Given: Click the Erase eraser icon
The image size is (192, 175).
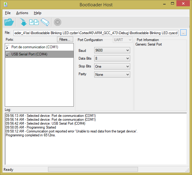Looking at the screenshot, I should [45, 22].
